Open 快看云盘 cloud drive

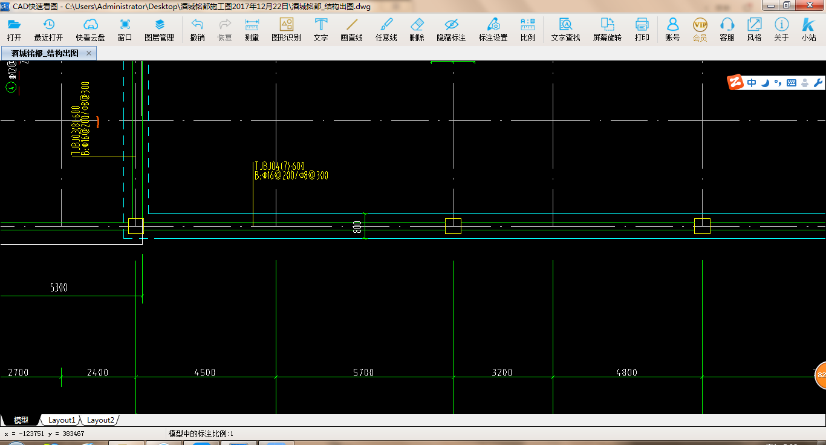pyautogui.click(x=91, y=29)
